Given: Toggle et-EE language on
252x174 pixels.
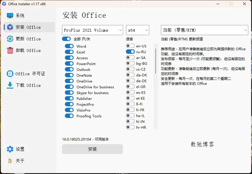Looking at the screenshot, I should point(130,98).
